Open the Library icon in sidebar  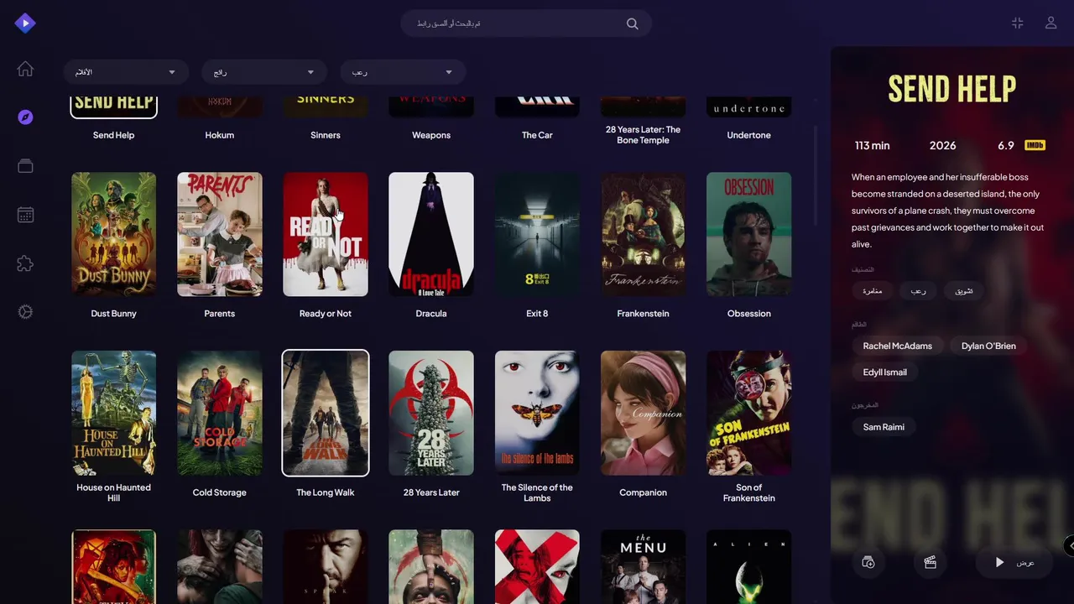click(25, 166)
